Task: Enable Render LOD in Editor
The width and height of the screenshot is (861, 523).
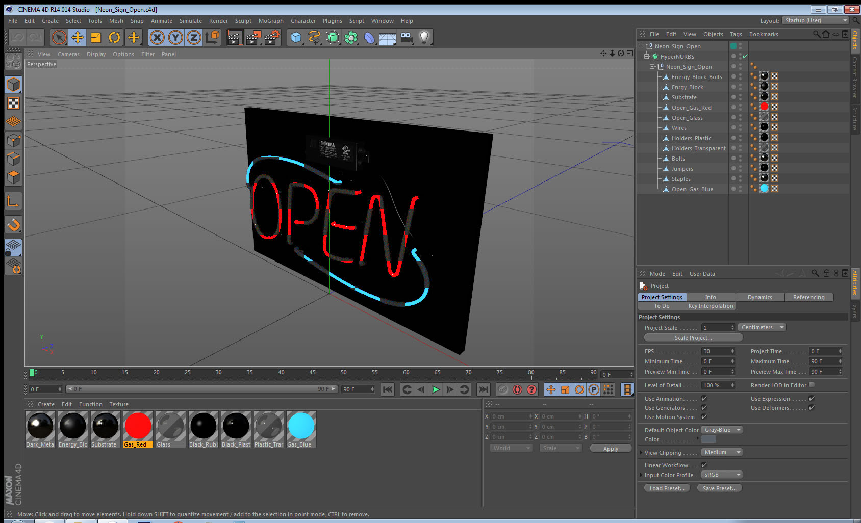Action: click(x=812, y=385)
